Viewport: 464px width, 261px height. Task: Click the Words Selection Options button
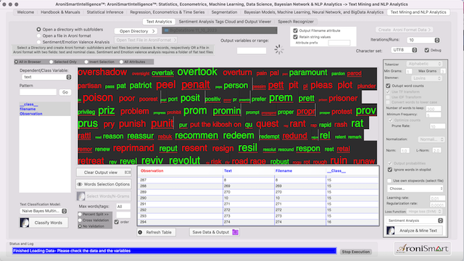(104, 184)
